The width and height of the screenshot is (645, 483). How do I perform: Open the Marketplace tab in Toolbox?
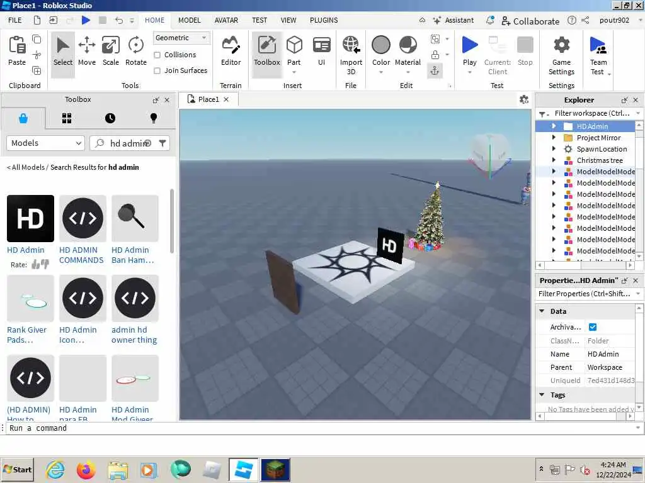pos(23,118)
